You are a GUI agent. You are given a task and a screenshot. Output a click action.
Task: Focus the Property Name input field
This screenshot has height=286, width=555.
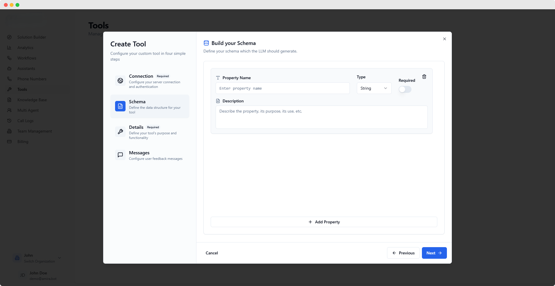pyautogui.click(x=282, y=88)
